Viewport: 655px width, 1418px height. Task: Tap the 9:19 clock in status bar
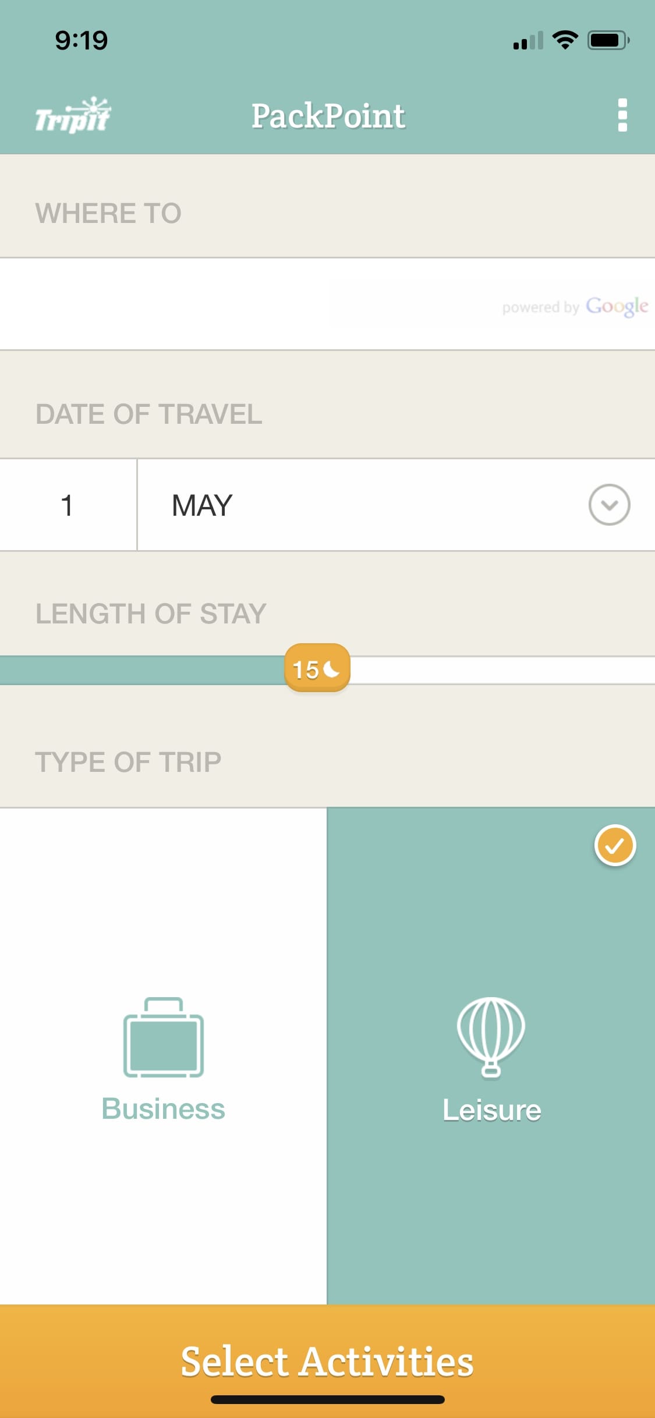point(82,40)
